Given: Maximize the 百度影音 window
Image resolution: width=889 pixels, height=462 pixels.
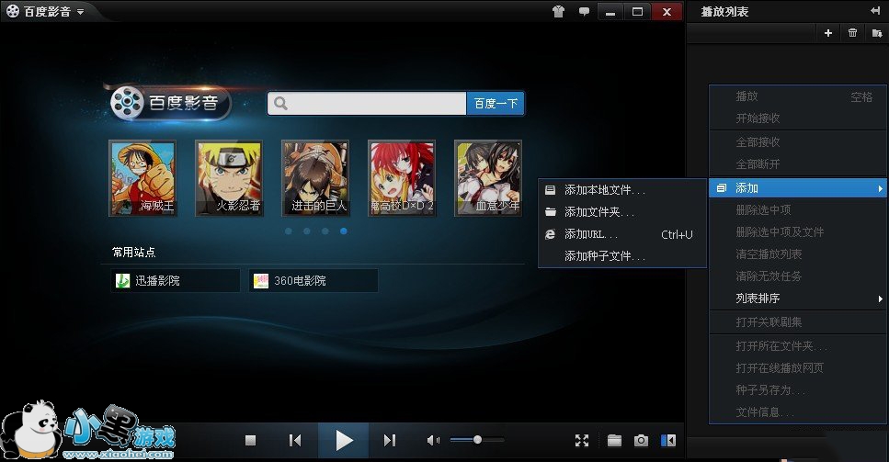Looking at the screenshot, I should click(x=638, y=12).
